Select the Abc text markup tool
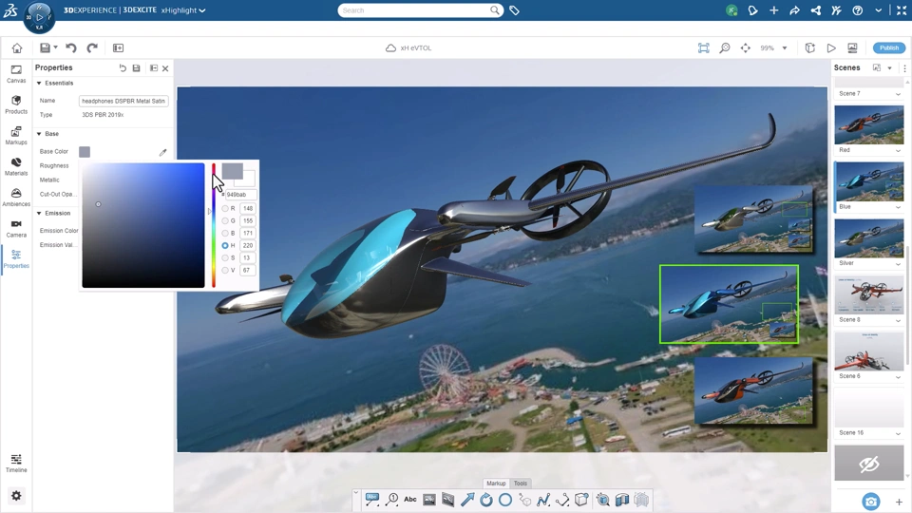Viewport: 912px width, 513px height. 410,499
